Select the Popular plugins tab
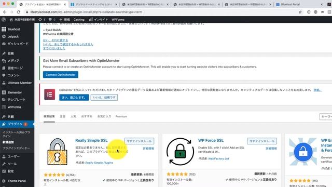This screenshot has width=332, height=187. pos(73,116)
